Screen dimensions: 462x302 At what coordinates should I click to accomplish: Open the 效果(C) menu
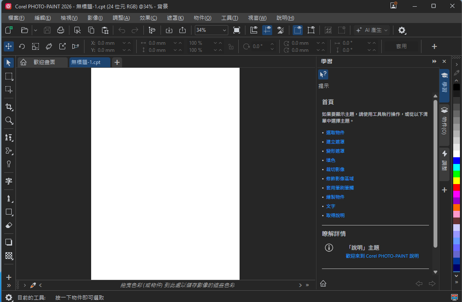(148, 18)
